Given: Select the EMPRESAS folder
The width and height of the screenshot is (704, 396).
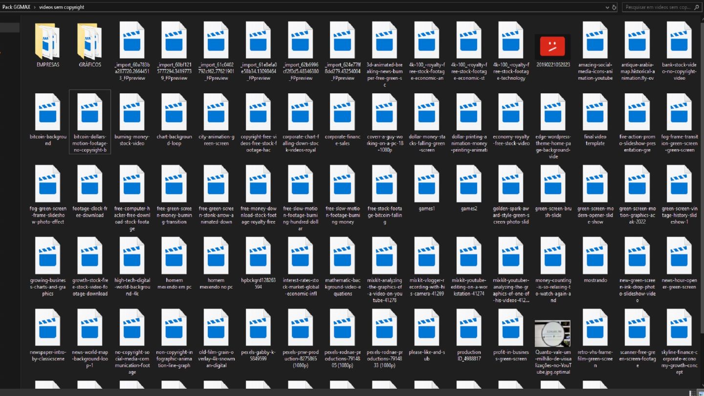Looking at the screenshot, I should coord(47,45).
